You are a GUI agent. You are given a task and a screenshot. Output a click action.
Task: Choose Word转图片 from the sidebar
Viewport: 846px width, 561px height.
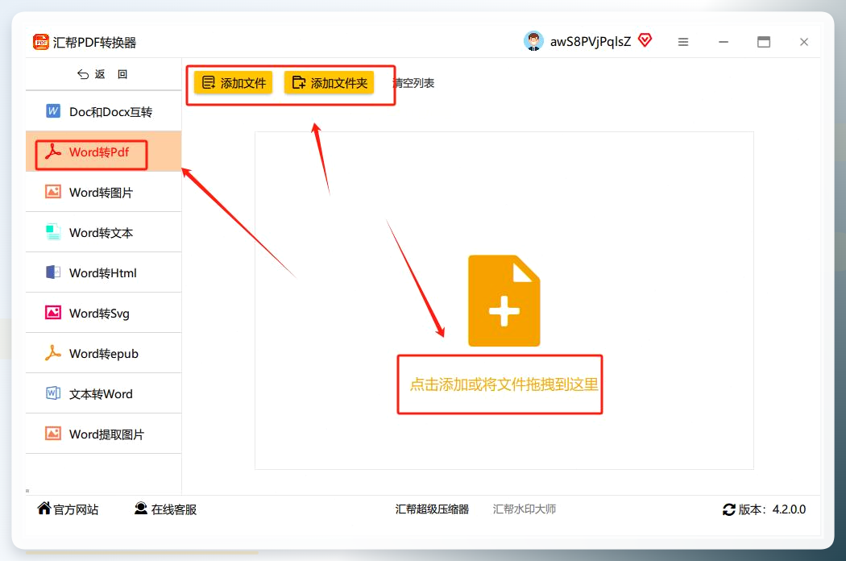coord(104,192)
